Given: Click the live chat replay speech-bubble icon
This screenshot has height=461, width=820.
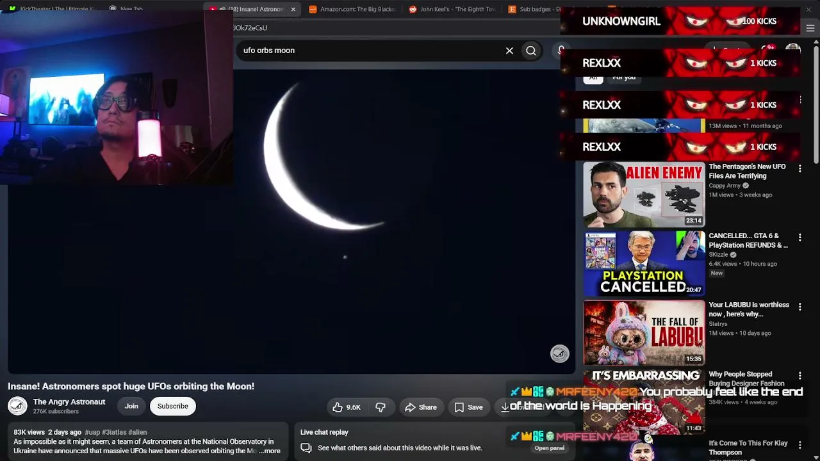Looking at the screenshot, I should point(306,448).
